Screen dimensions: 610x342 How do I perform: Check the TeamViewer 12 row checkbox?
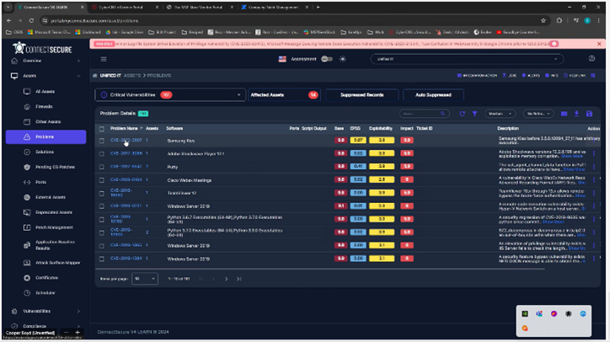point(102,194)
